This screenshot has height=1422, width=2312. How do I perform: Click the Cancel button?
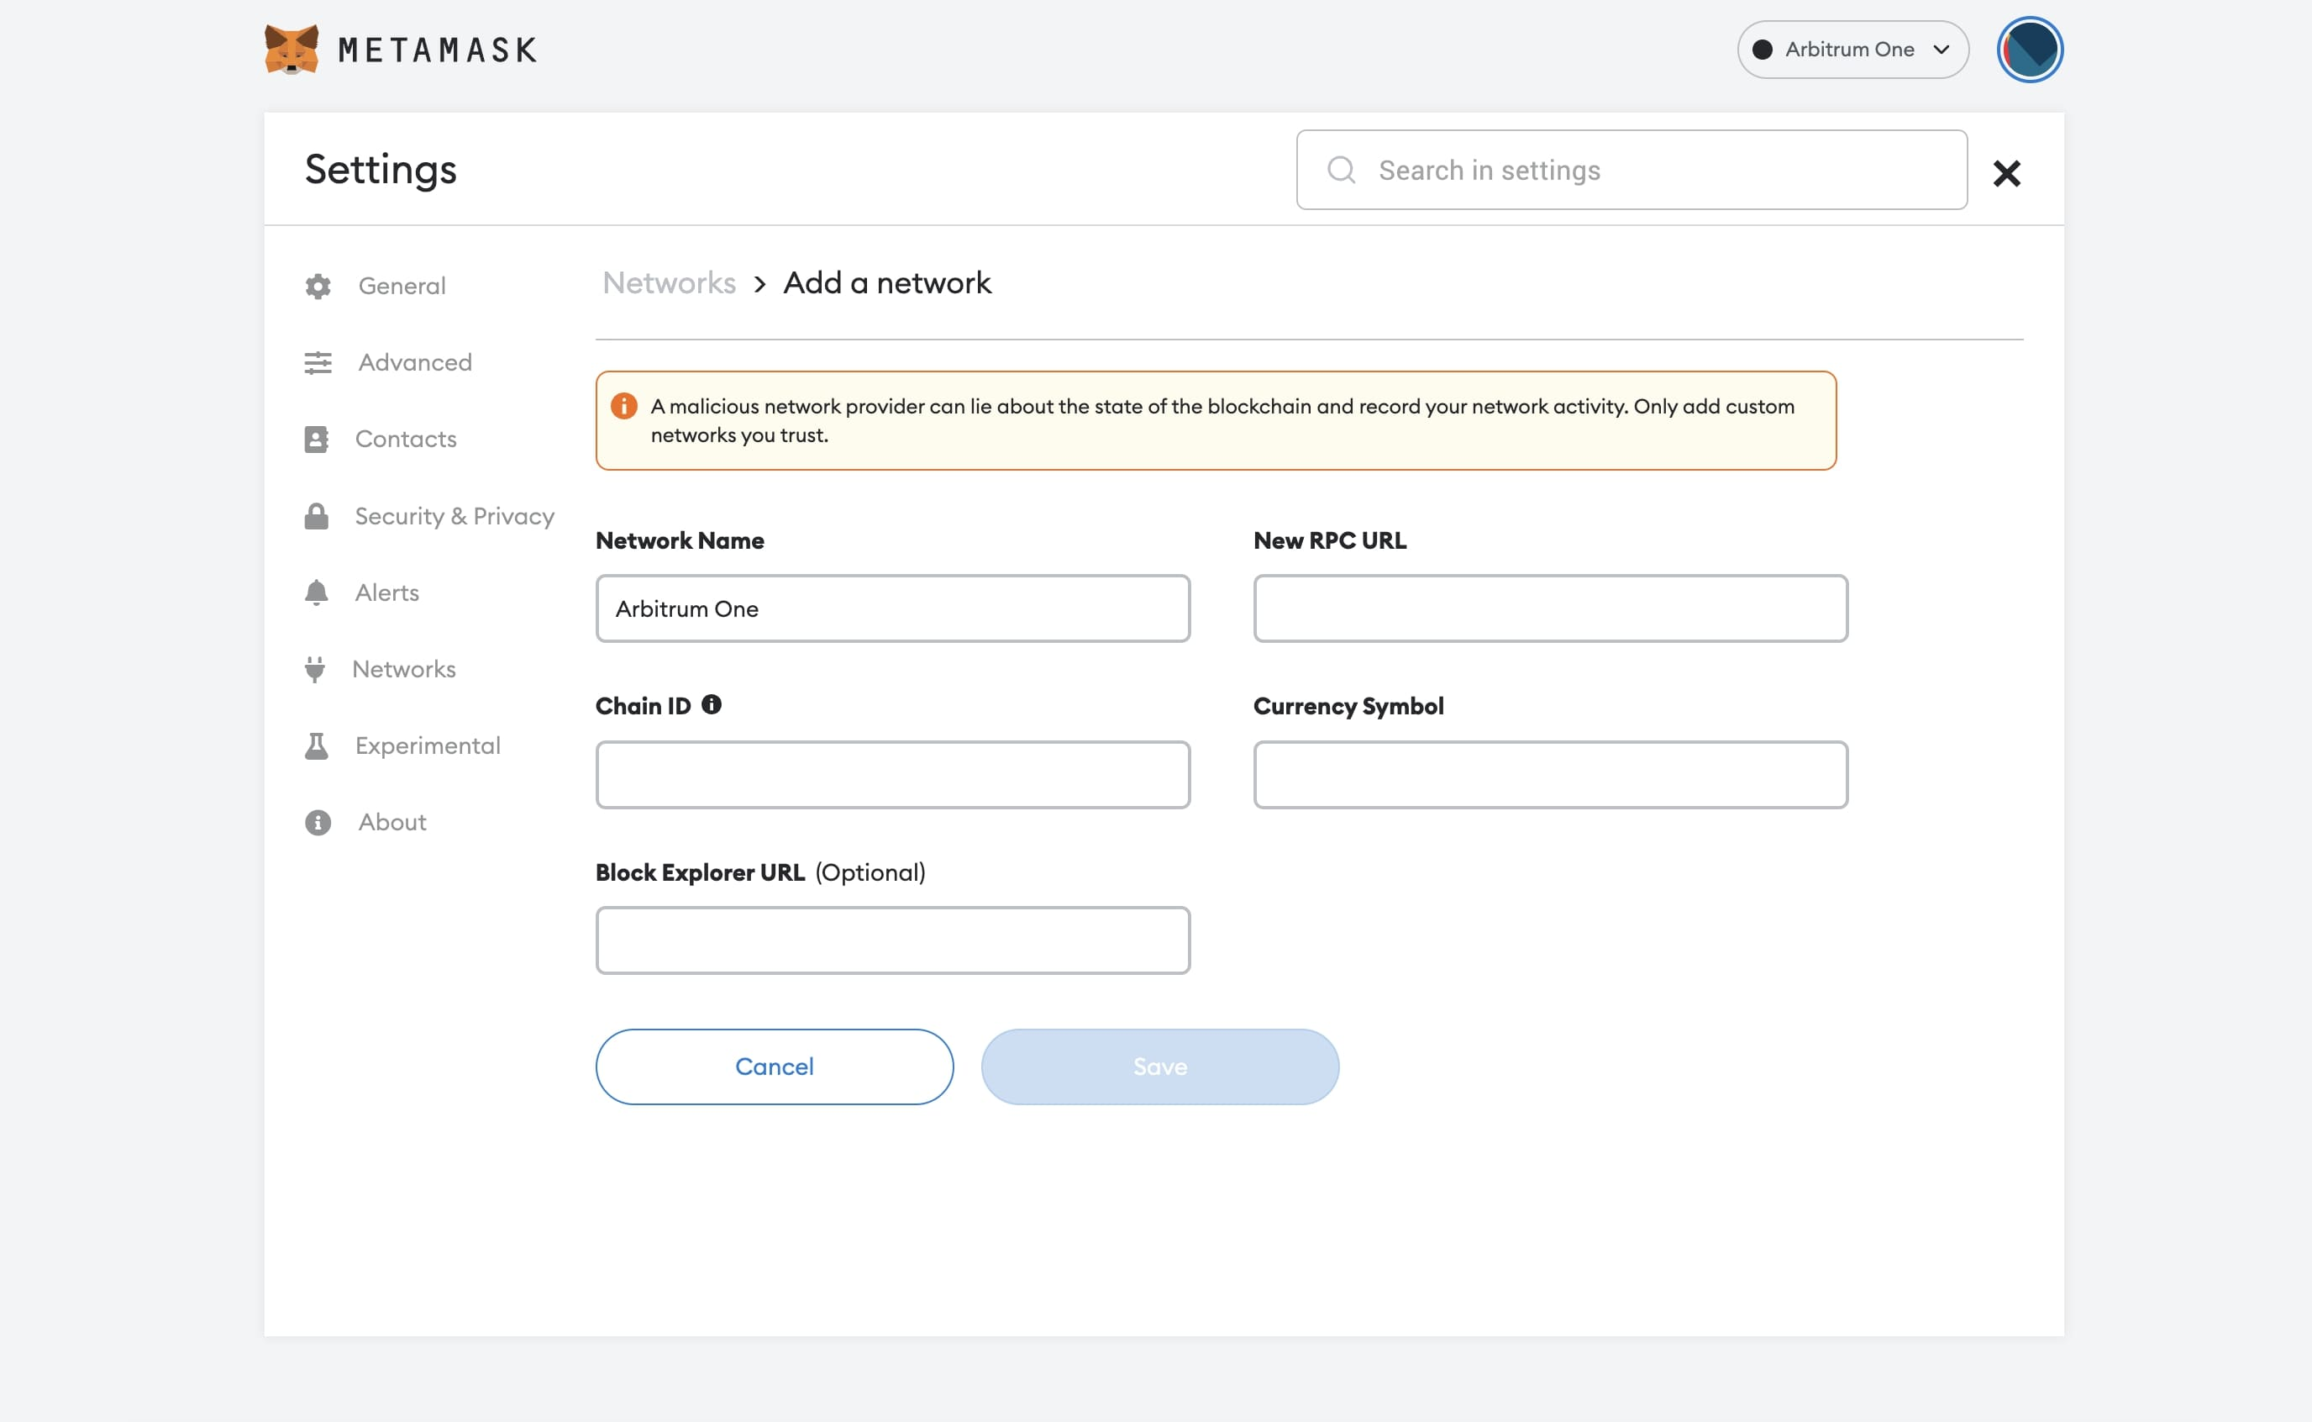[775, 1066]
